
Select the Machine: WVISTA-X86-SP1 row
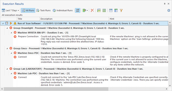(x=43, y=32)
